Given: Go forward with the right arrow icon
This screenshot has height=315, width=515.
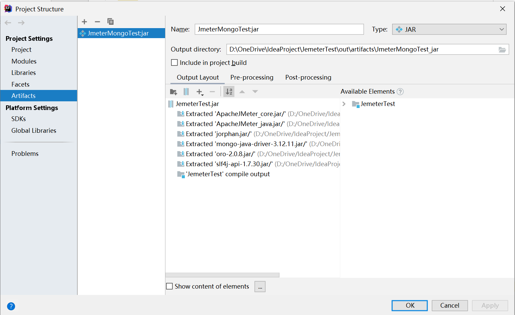Looking at the screenshot, I should (x=21, y=23).
